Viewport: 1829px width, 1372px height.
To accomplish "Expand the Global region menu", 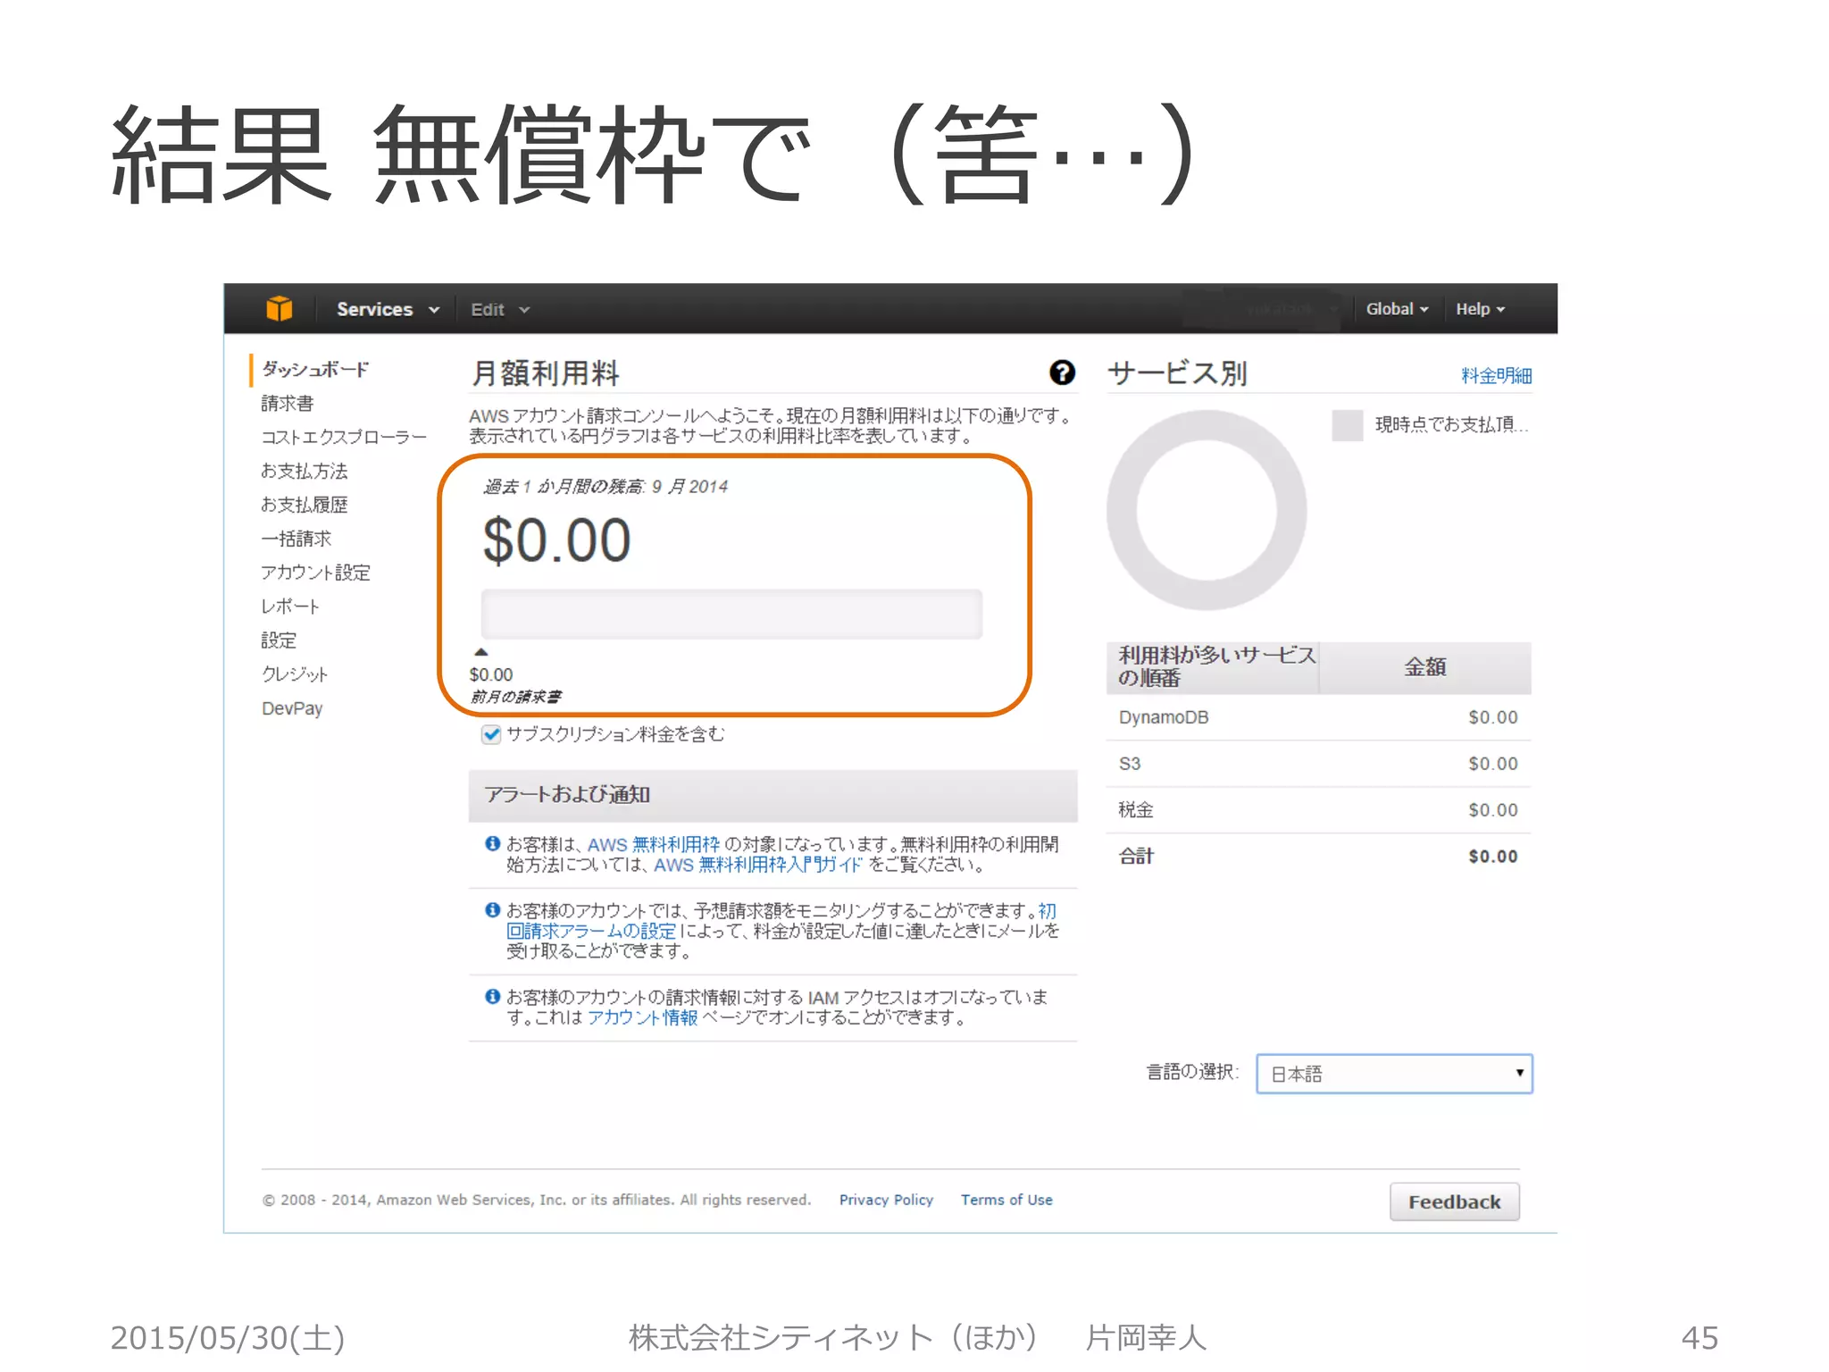I will pyautogui.click(x=1397, y=309).
